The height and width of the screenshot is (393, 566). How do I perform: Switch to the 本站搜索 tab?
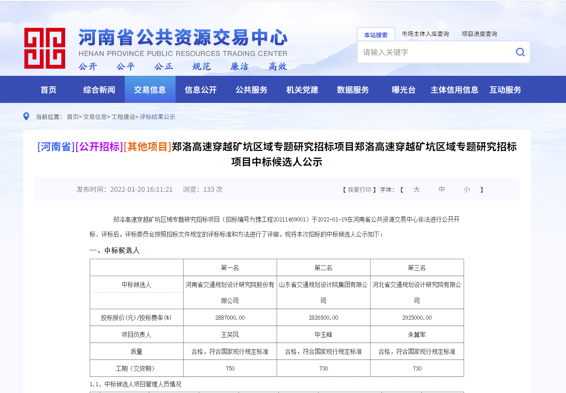[x=376, y=34]
